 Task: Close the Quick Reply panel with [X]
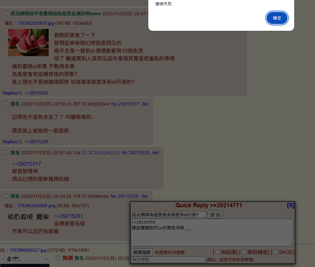[x=290, y=205]
